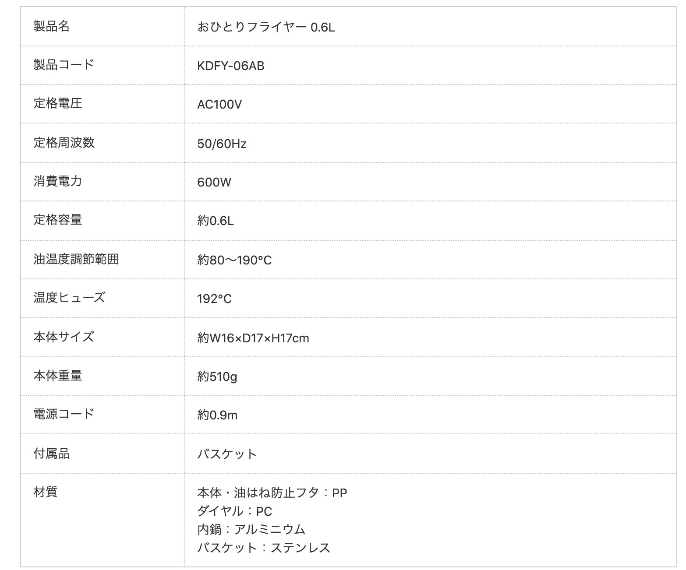Image resolution: width=686 pixels, height=570 pixels.
Task: Click the 約0.6L rated capacity value
Action: [215, 220]
